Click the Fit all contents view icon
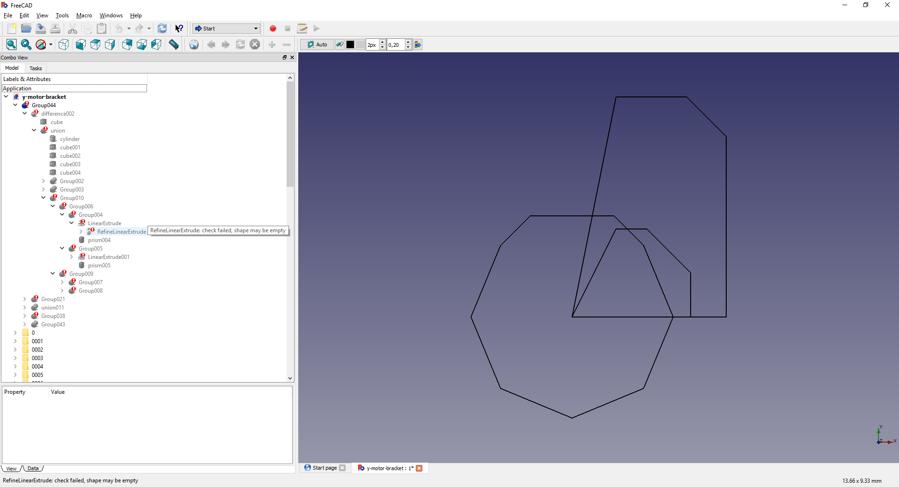899x487 pixels. click(12, 44)
